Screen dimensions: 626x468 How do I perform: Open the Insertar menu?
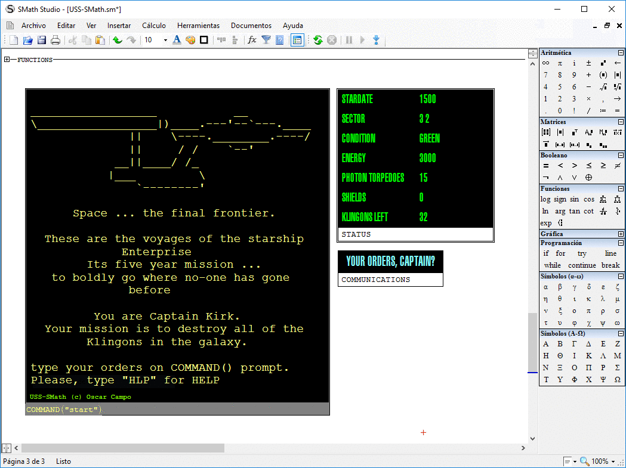[x=119, y=26]
